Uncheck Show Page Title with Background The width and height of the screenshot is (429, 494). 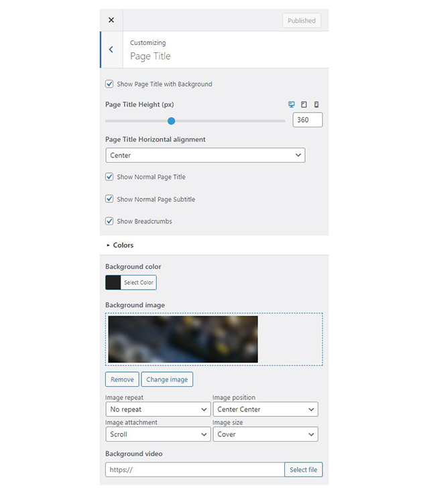click(x=109, y=84)
